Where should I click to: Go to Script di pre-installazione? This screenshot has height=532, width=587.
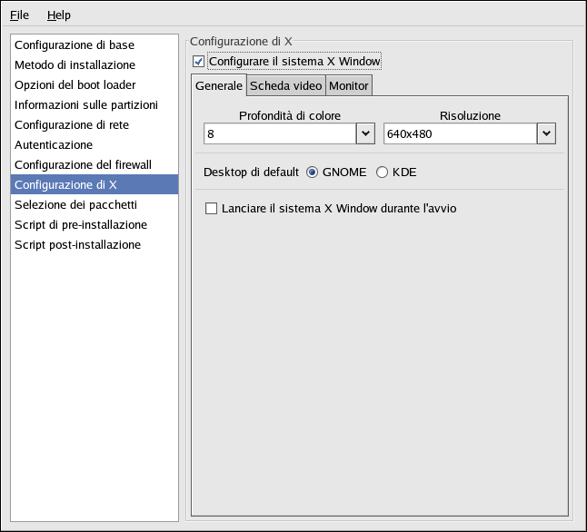[x=81, y=225]
